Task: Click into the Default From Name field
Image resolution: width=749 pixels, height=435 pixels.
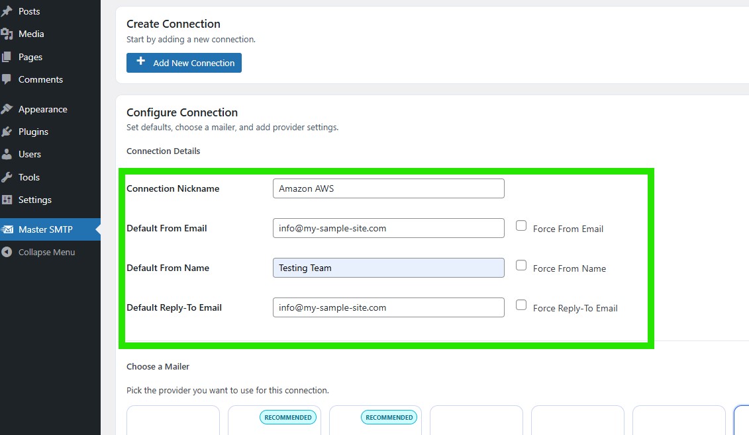Action: point(388,268)
